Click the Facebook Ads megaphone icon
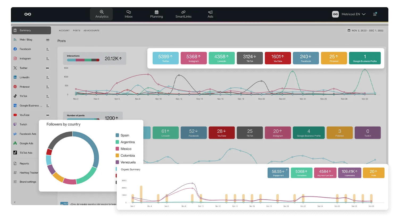 (15, 134)
